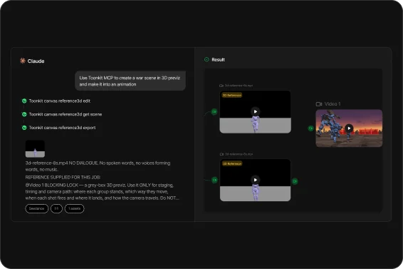
Task: Click the yellow 3D Reference badge on top node
Action: [232, 95]
